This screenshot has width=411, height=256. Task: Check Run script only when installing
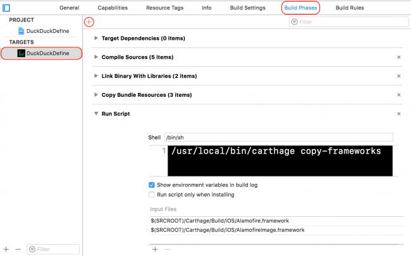point(152,195)
